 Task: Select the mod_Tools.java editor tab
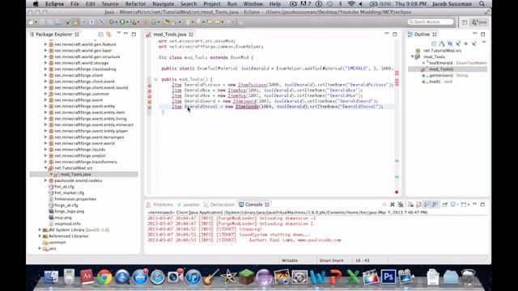[x=170, y=34]
